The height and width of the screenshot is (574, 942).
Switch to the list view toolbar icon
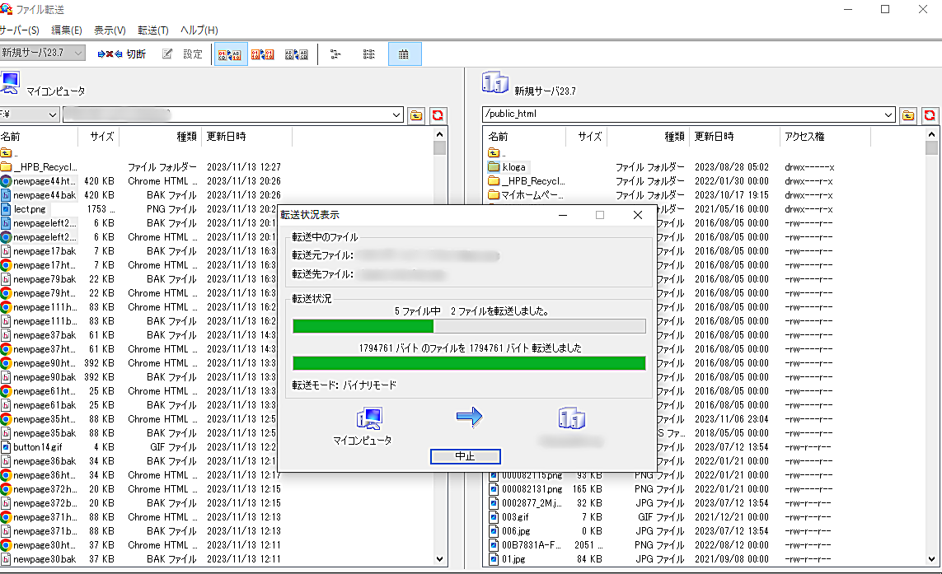click(369, 54)
